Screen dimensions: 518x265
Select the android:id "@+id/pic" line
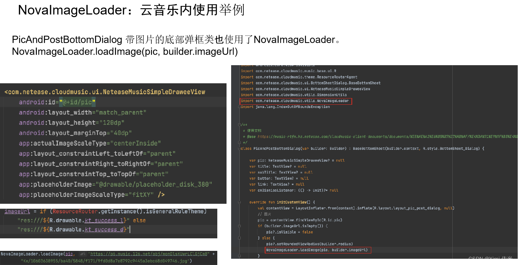tap(57, 102)
